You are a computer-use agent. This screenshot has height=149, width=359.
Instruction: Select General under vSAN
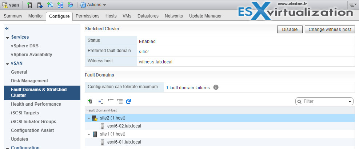[x=19, y=72]
